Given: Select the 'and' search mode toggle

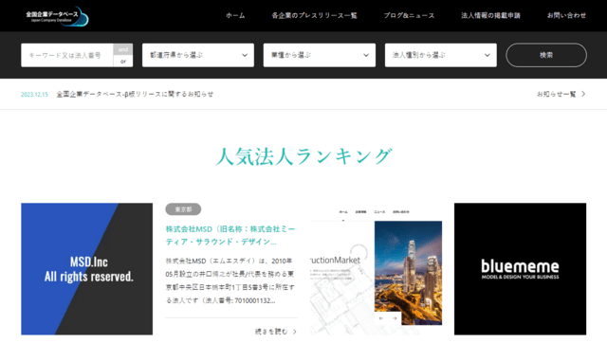Looking at the screenshot, I should pyautogui.click(x=123, y=49).
